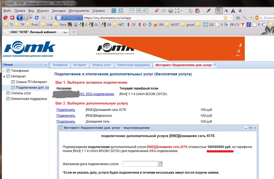The image size is (274, 179).
Task: Click the red reload-with-arrow icon in navigation bar
Action: click(5, 18)
